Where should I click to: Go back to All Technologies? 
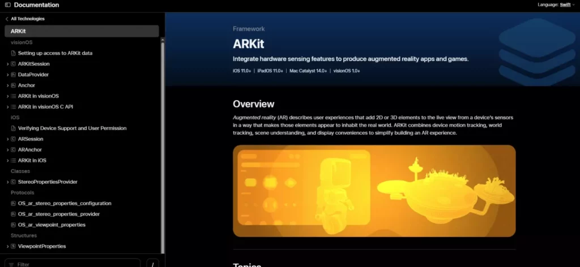click(27, 19)
